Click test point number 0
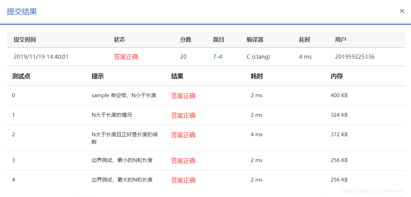 (x=14, y=96)
